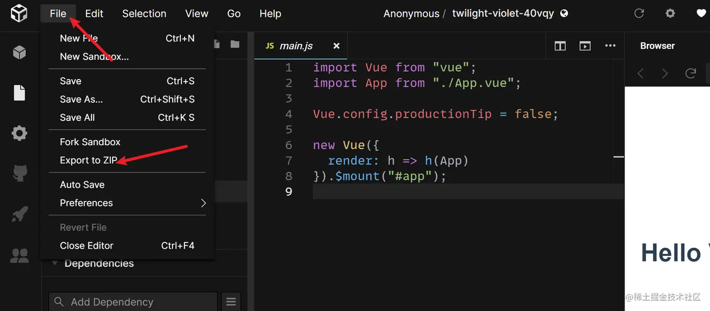This screenshot has height=311, width=710.
Task: Click the CodeSandbox logo icon
Action: pos(19,13)
